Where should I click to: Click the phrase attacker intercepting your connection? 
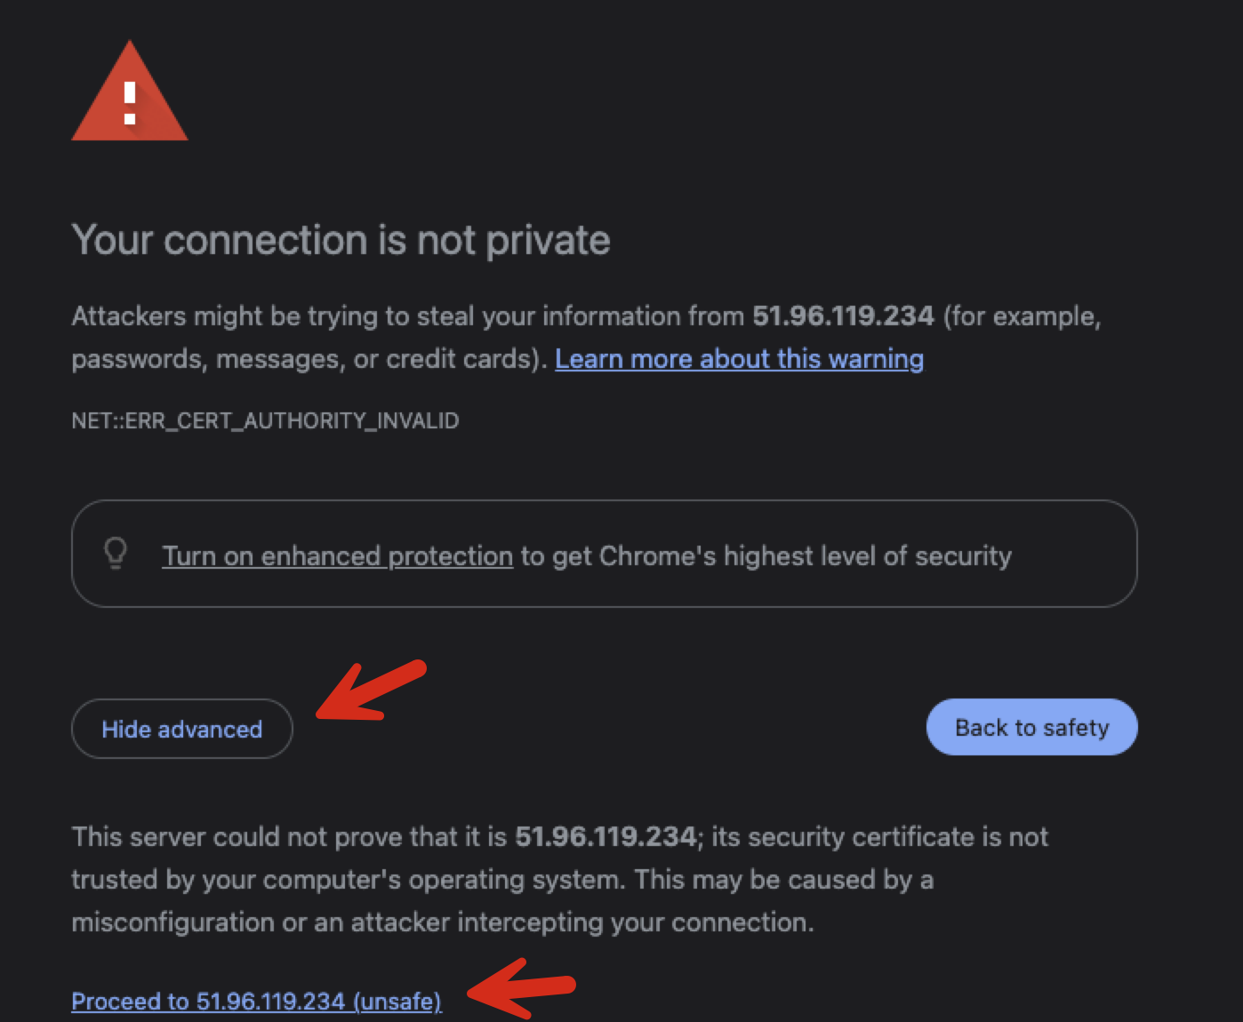pos(581,922)
